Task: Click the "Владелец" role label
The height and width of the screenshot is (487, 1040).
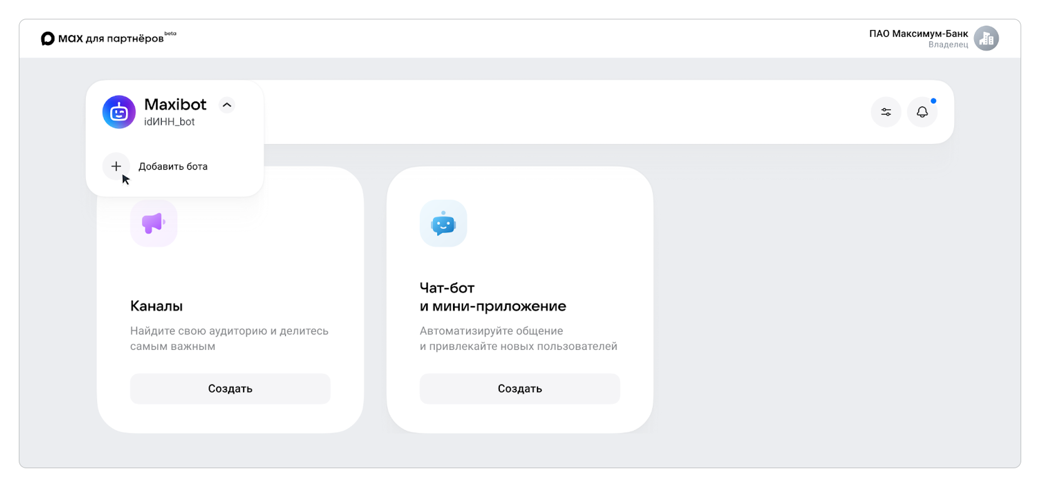Action: (948, 45)
